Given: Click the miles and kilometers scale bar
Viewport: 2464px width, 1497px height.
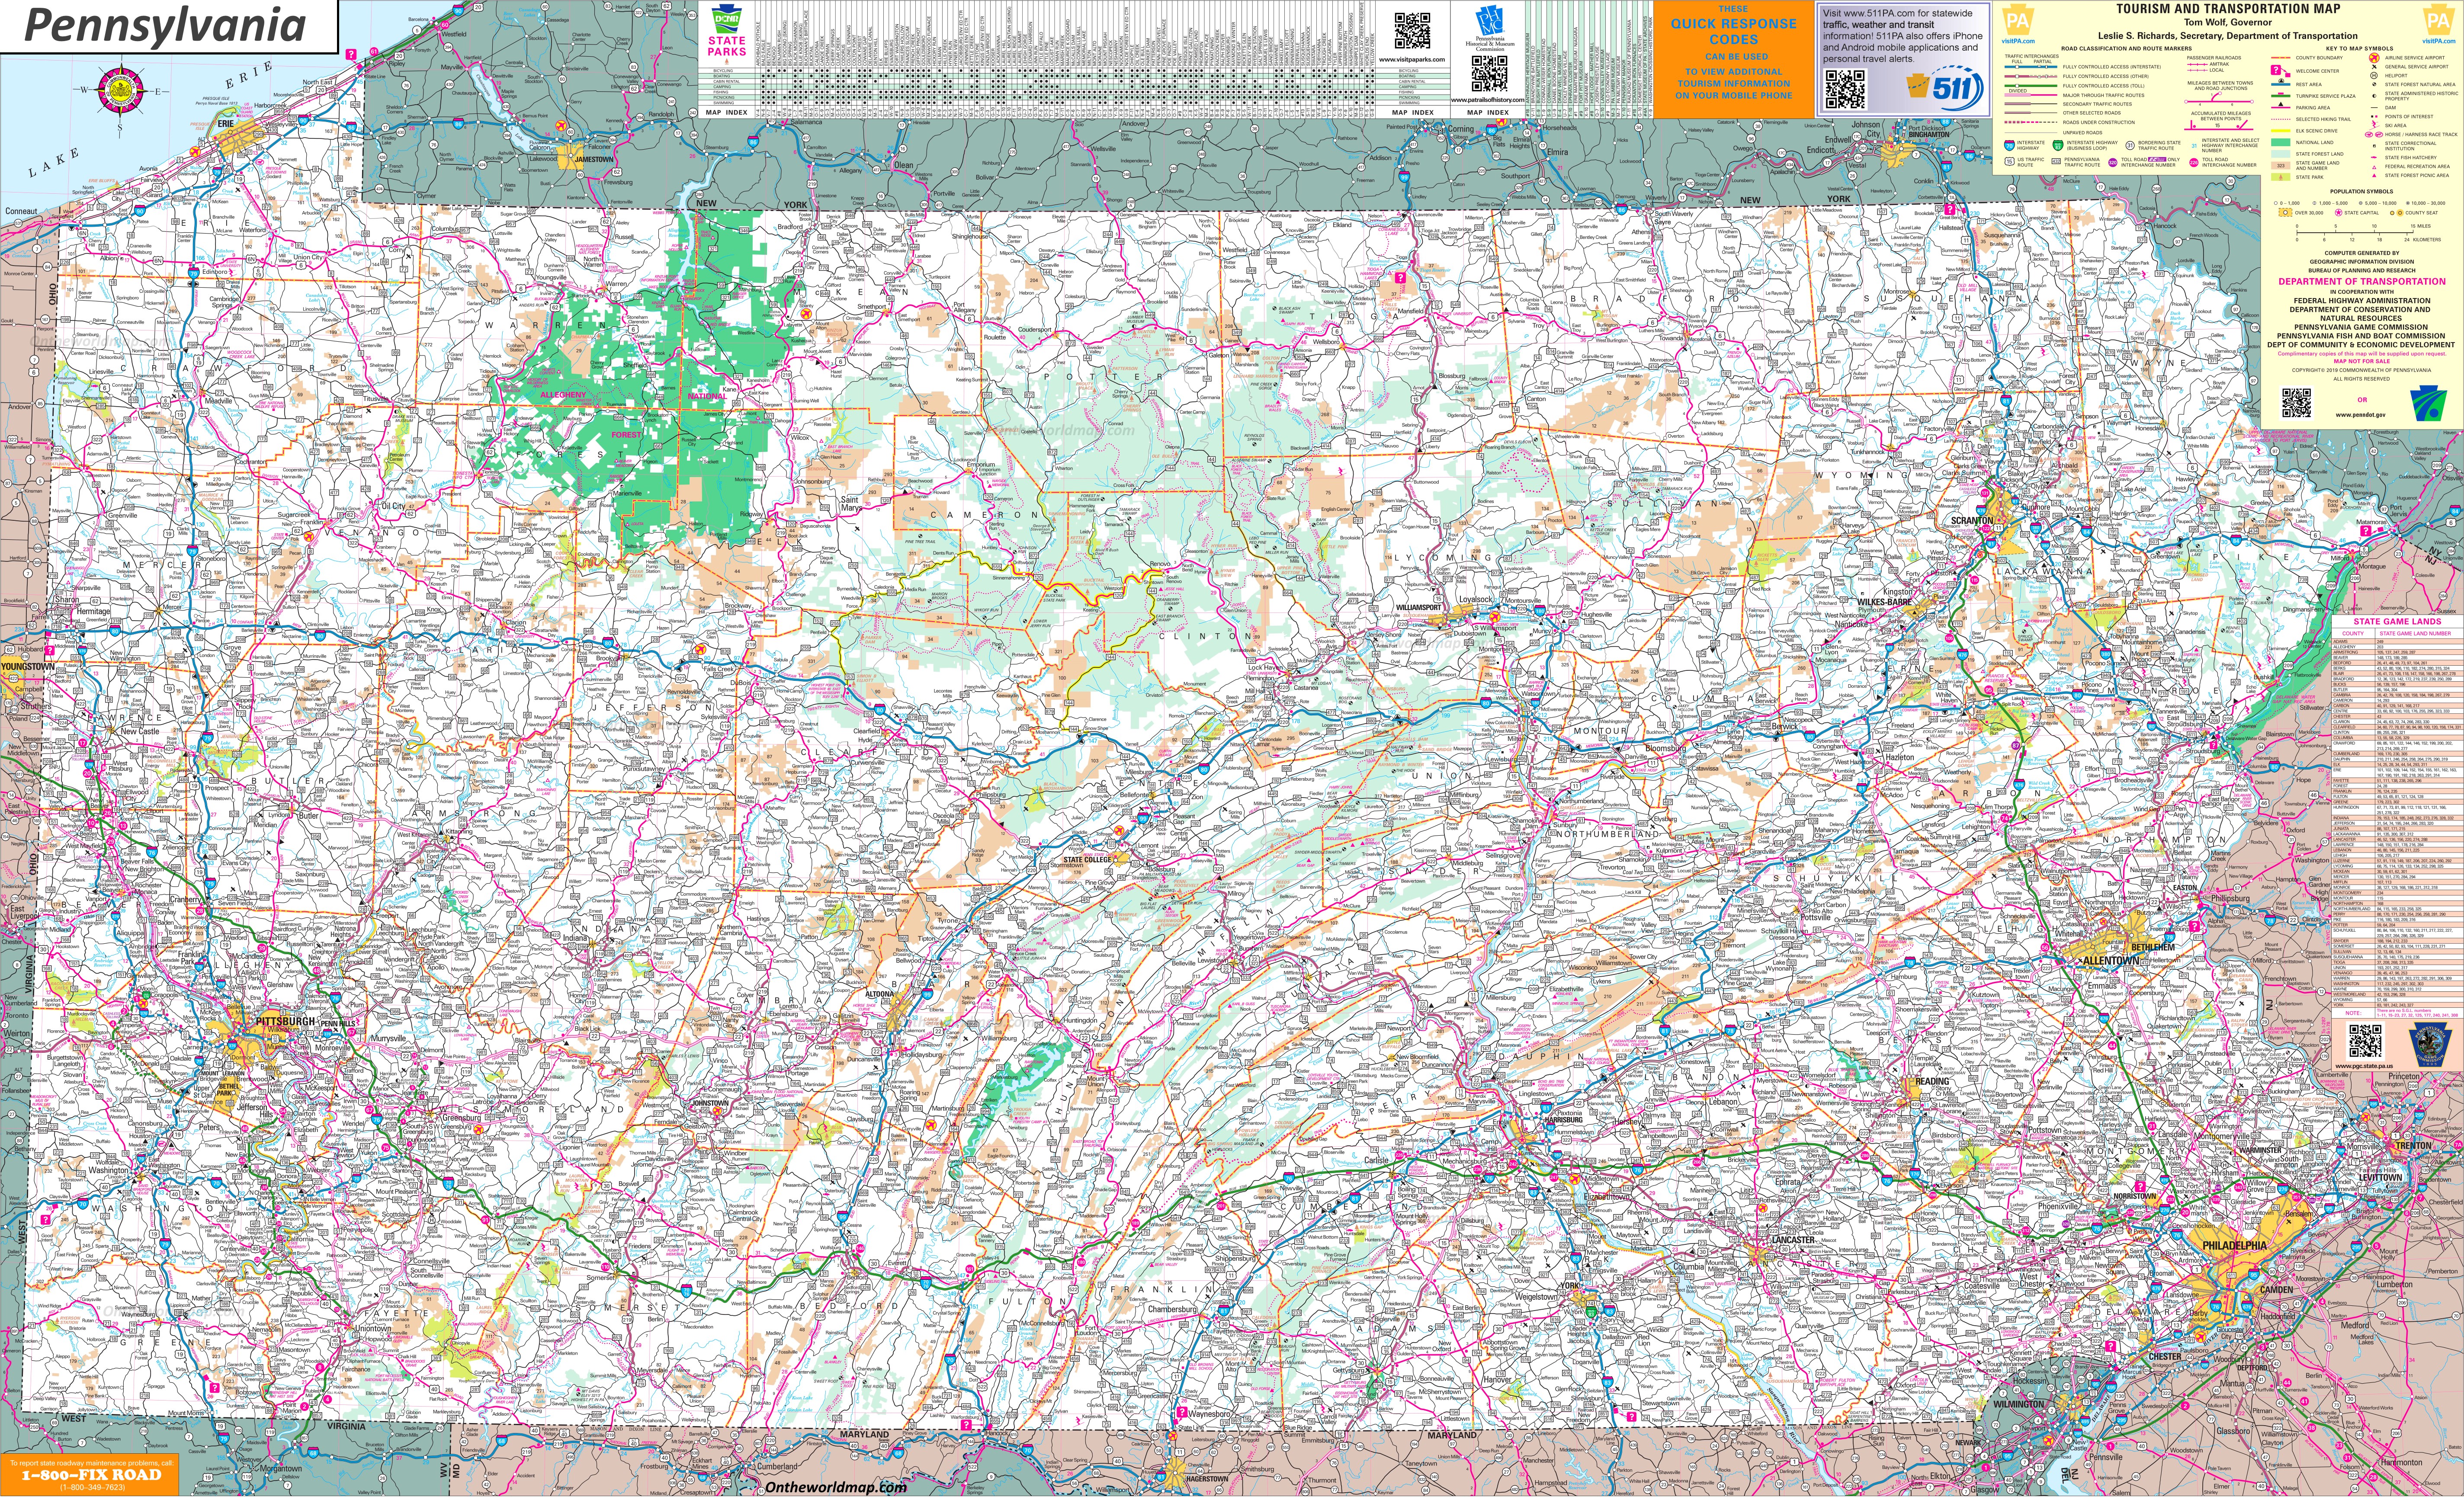Looking at the screenshot, I should pos(2368,233).
